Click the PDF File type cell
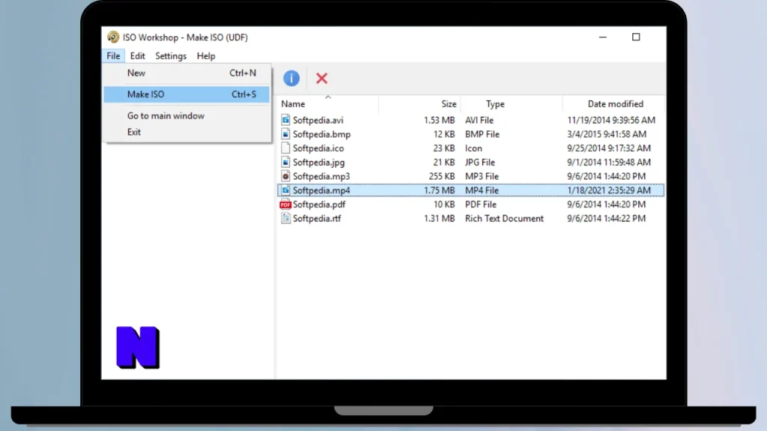 (480, 204)
